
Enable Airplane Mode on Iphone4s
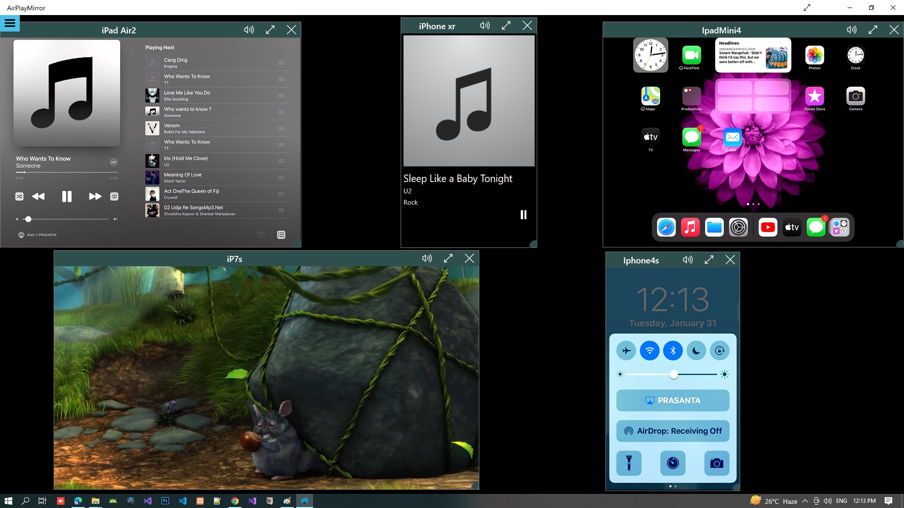click(x=626, y=350)
